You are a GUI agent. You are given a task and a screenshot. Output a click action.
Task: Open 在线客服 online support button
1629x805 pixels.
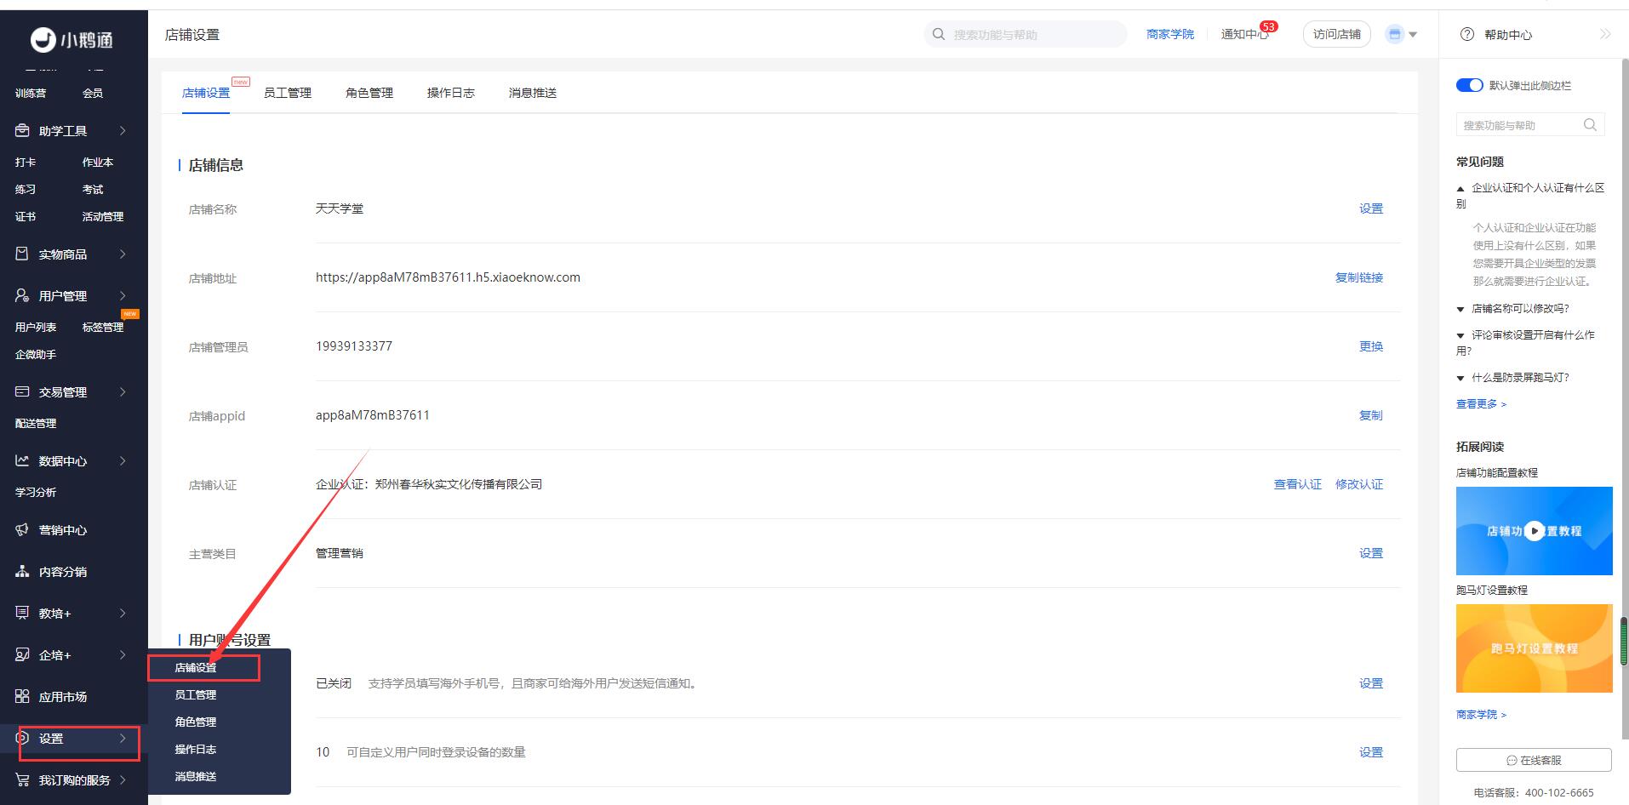point(1534,760)
